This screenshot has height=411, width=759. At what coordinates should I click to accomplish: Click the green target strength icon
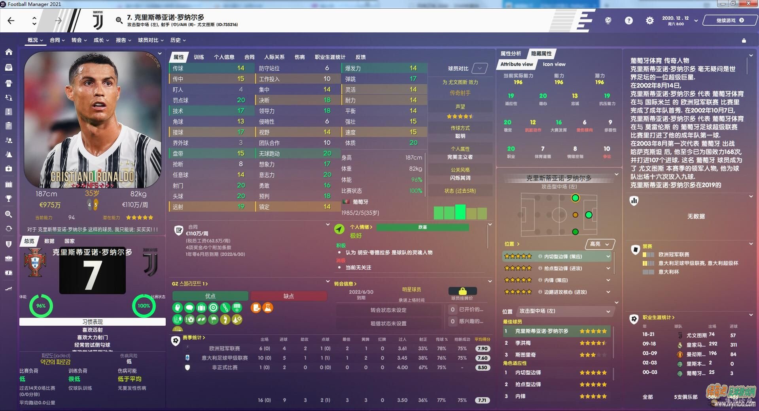(x=213, y=308)
